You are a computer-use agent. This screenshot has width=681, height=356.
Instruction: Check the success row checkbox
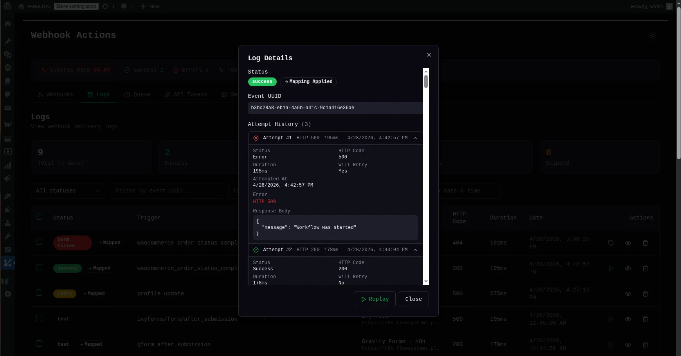coord(39,267)
